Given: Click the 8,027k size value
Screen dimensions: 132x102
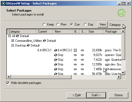Looking at the screenshot, I should [x=98, y=55].
